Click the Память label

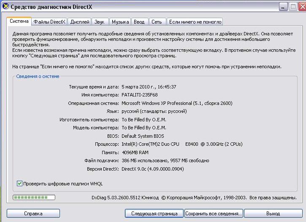tap(110, 152)
